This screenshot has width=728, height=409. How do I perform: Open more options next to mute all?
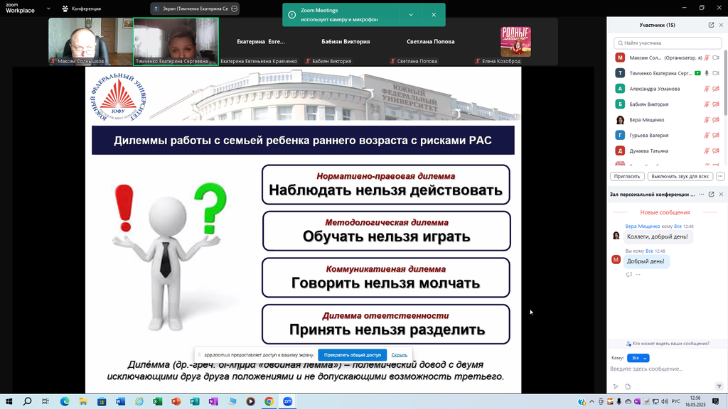coord(720,176)
